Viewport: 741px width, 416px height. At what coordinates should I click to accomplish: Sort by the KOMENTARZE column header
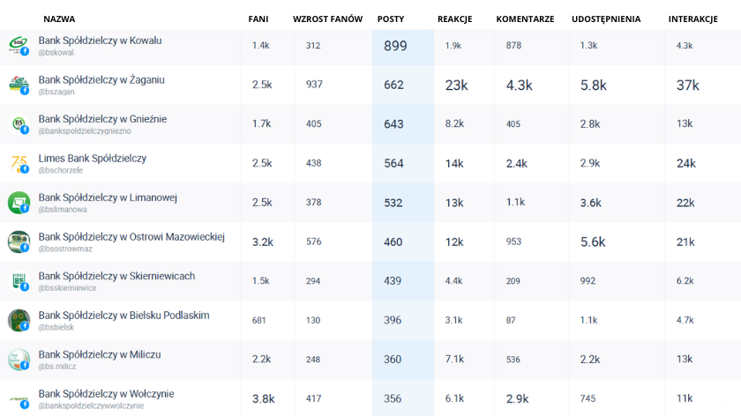[x=525, y=19]
